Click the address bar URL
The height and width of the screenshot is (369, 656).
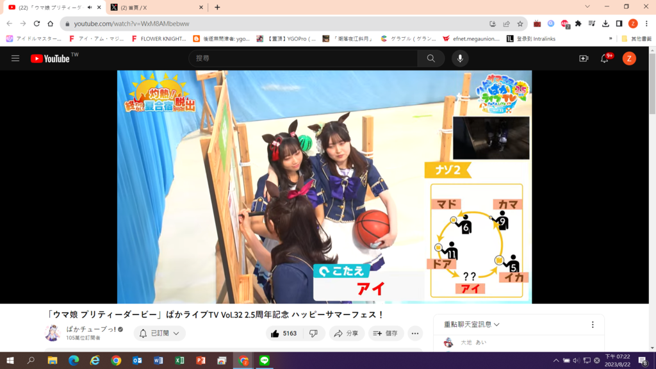[x=131, y=24]
